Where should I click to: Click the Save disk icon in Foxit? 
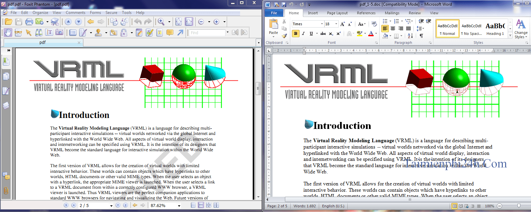pos(19,22)
